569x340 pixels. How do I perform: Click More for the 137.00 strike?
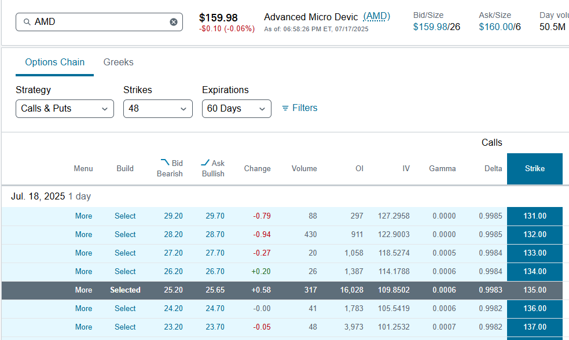coord(83,327)
